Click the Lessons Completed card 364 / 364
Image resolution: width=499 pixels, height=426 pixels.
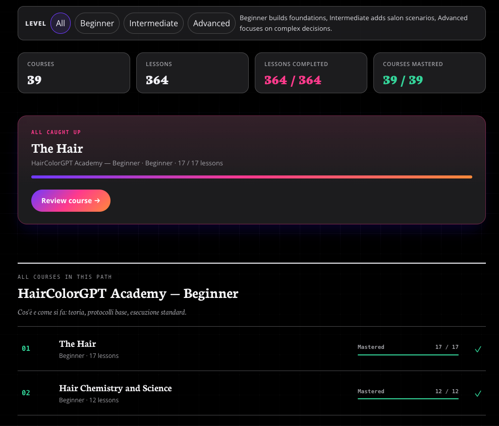(x=311, y=73)
